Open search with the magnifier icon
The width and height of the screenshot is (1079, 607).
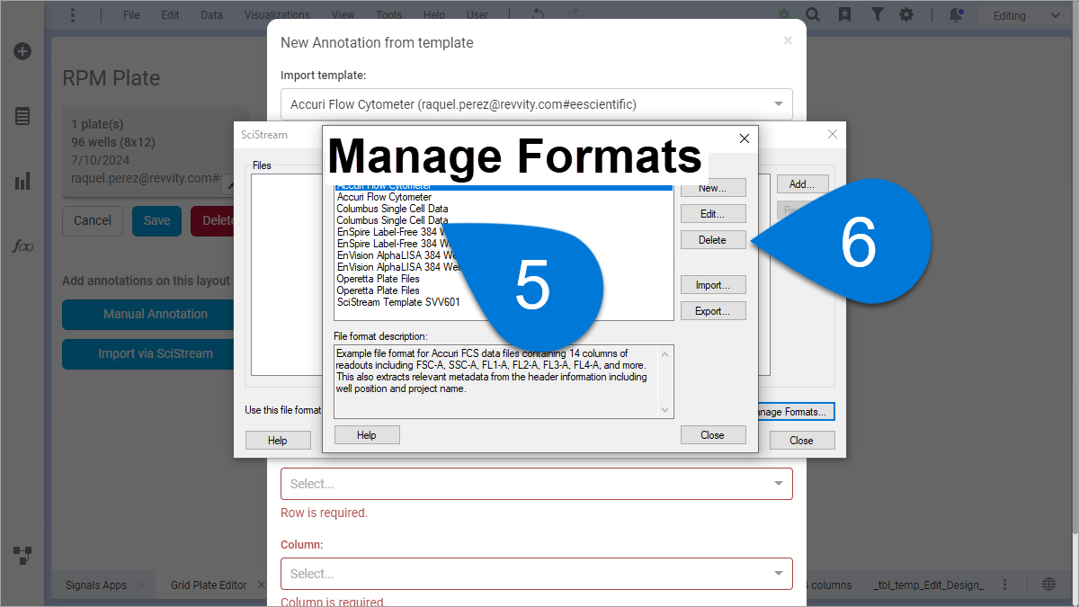[813, 15]
